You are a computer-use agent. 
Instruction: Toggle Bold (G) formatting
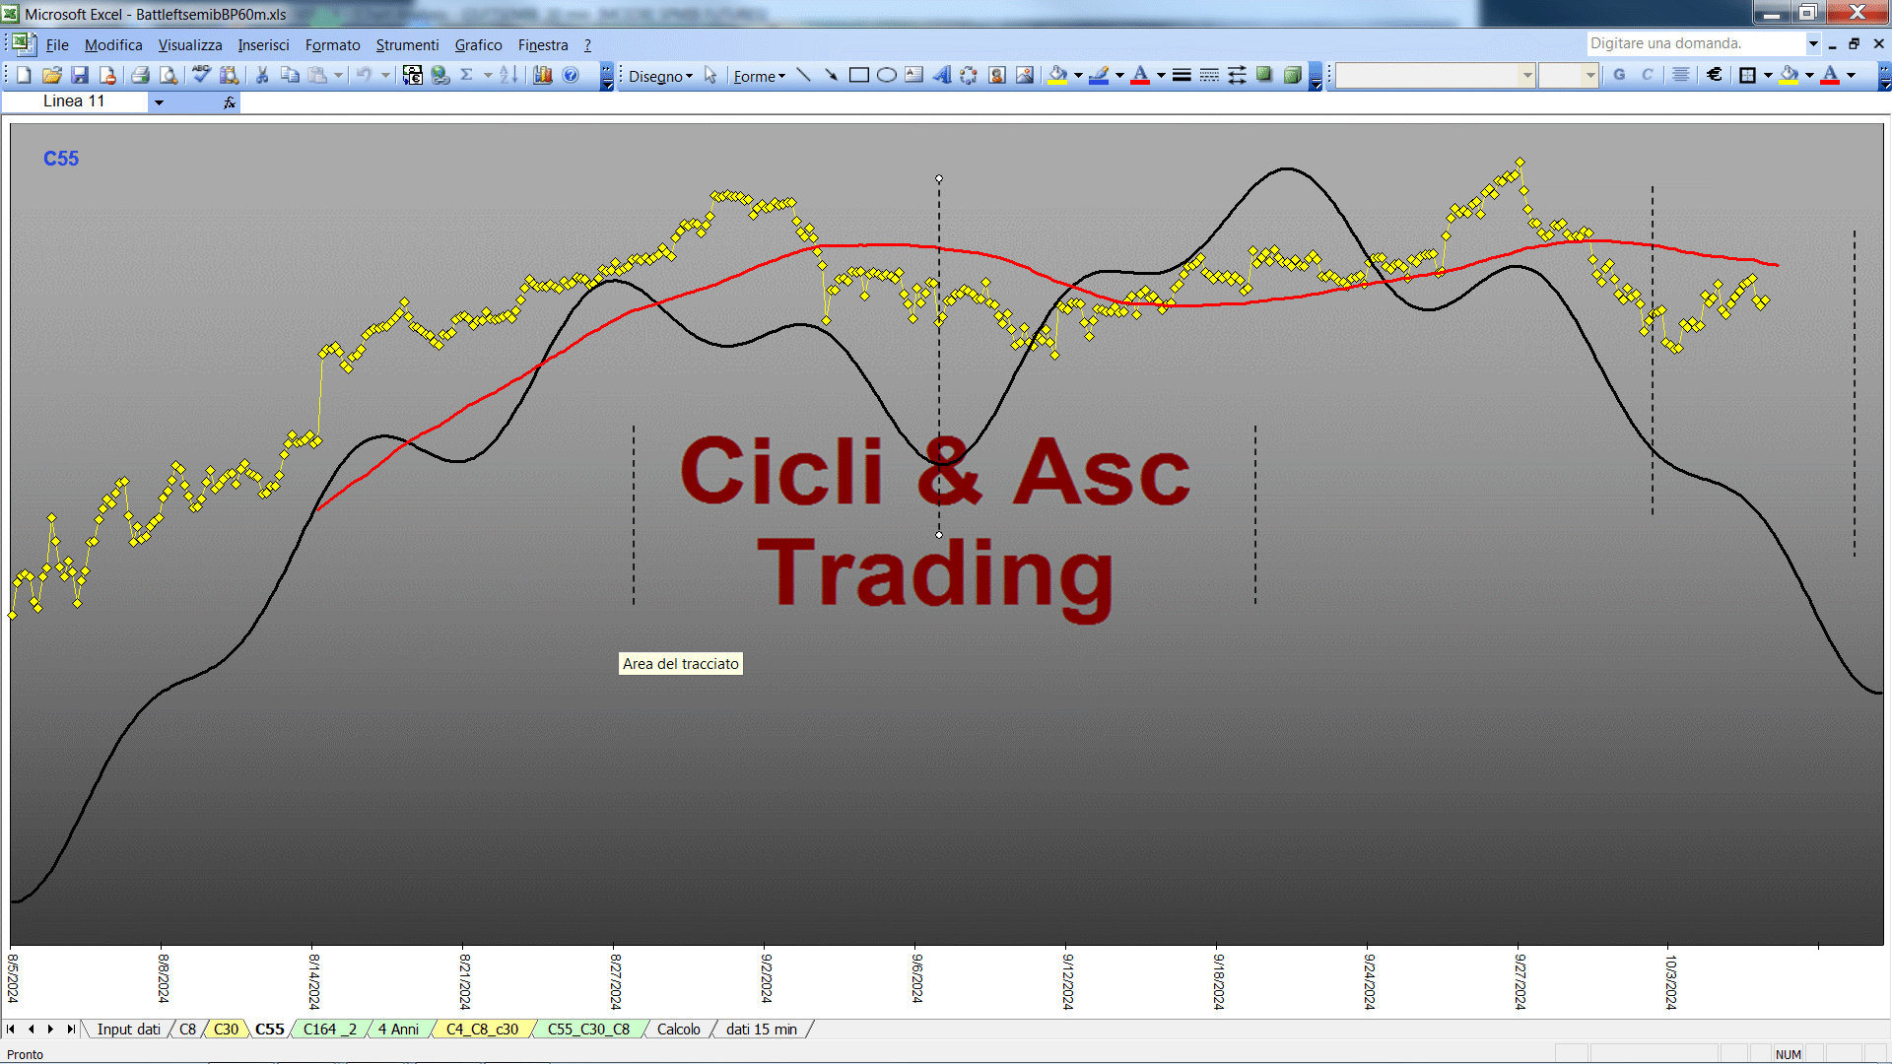pos(1619,76)
